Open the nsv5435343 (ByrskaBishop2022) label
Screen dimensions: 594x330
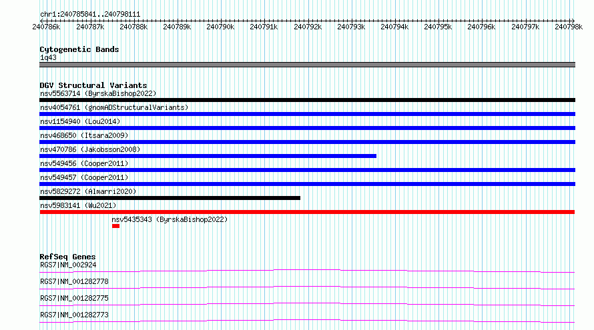click(x=170, y=219)
